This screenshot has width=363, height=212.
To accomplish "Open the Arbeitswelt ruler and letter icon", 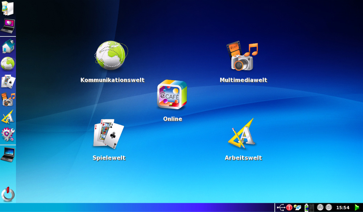I will pos(241,133).
